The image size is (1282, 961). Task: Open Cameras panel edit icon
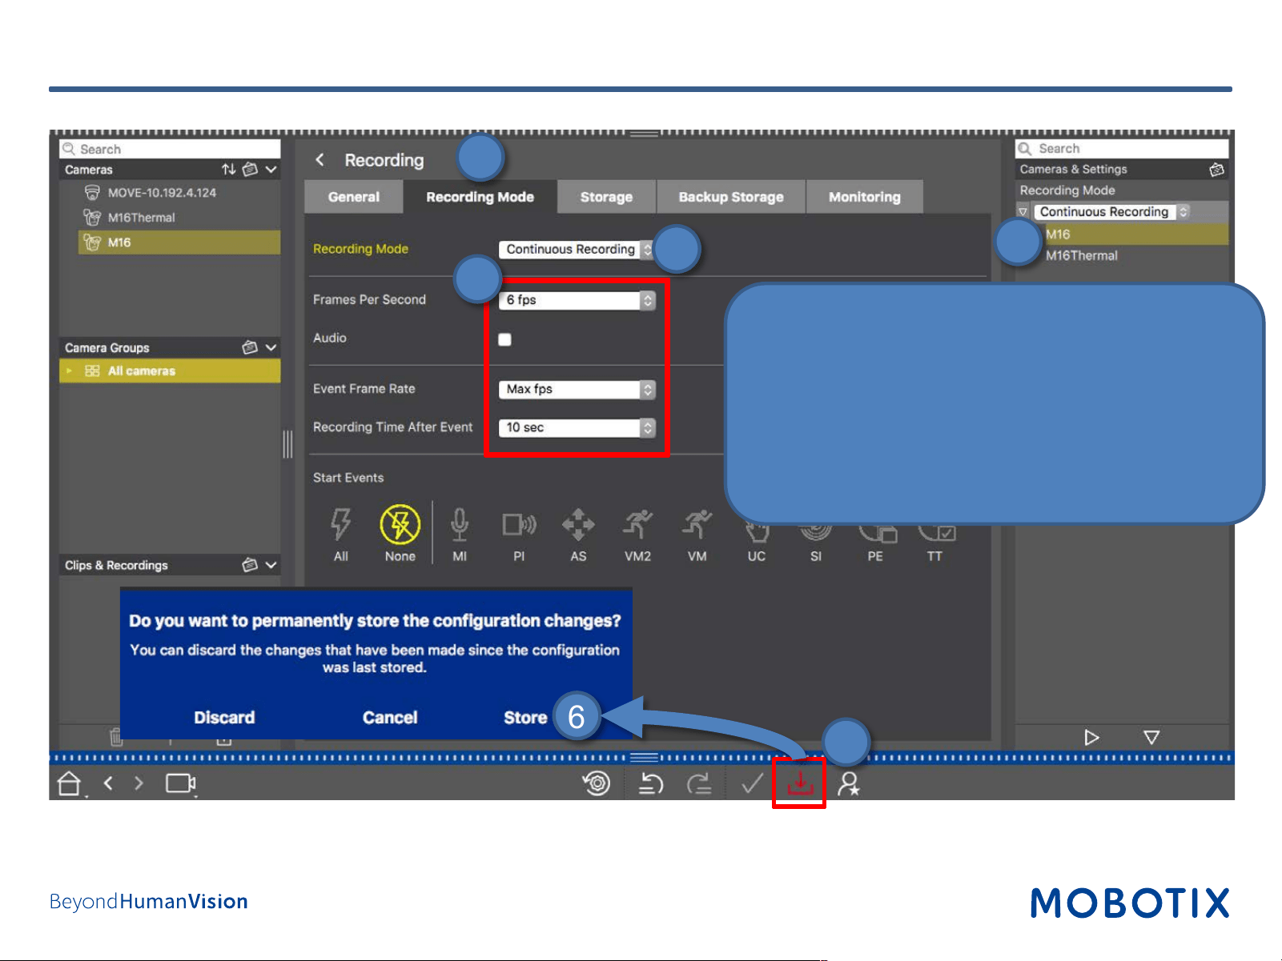[251, 170]
